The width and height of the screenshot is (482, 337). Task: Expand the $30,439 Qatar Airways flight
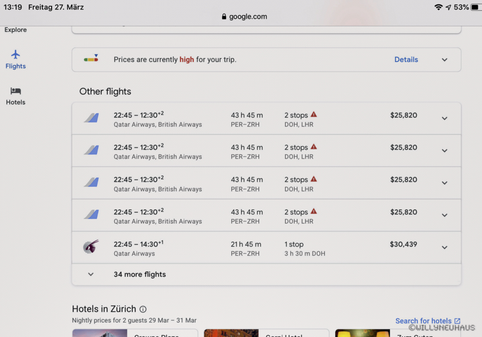coord(445,247)
